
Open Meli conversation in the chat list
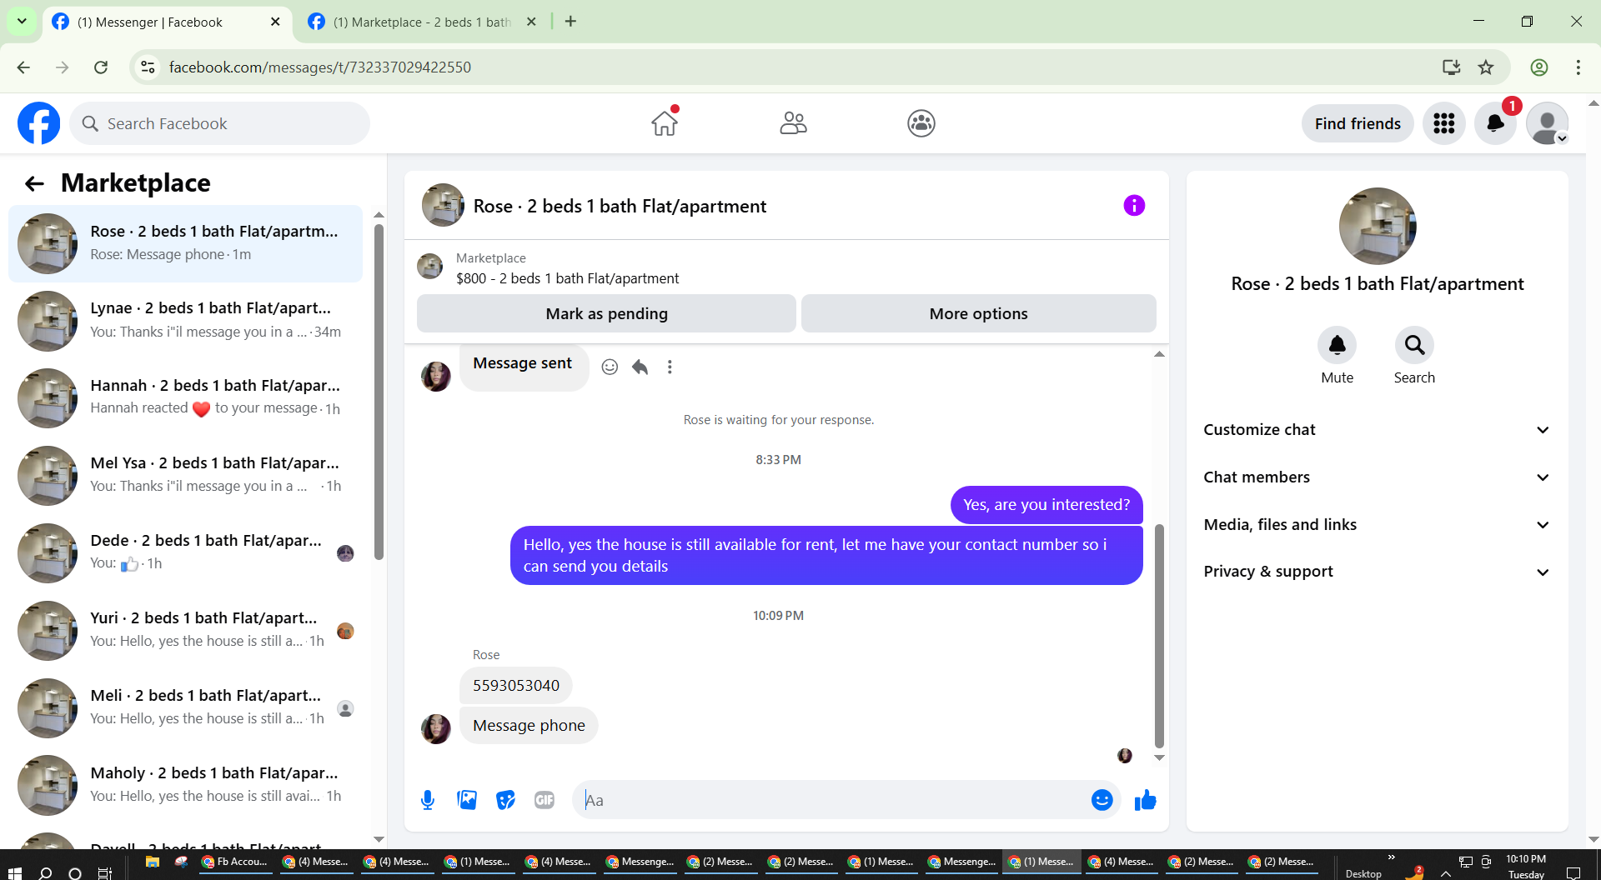pyautogui.click(x=186, y=708)
